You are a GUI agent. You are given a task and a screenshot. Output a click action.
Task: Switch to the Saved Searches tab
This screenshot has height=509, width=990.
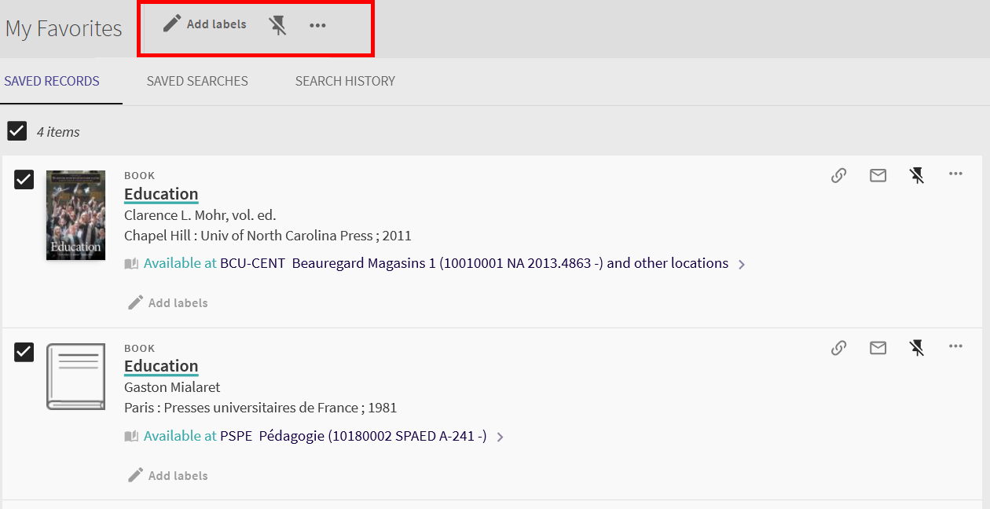(x=197, y=81)
